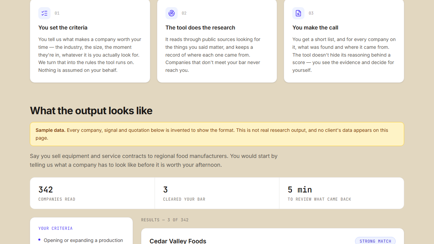Screen dimensions: 434x244
Task: Click the "3" cleared your bar value
Action: pyautogui.click(x=165, y=189)
